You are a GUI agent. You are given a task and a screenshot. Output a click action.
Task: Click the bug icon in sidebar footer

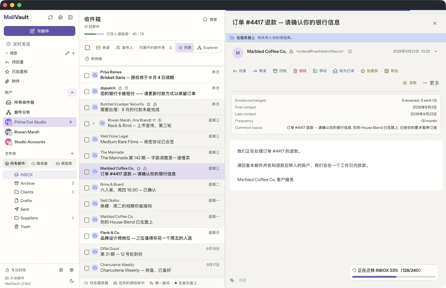point(61,270)
